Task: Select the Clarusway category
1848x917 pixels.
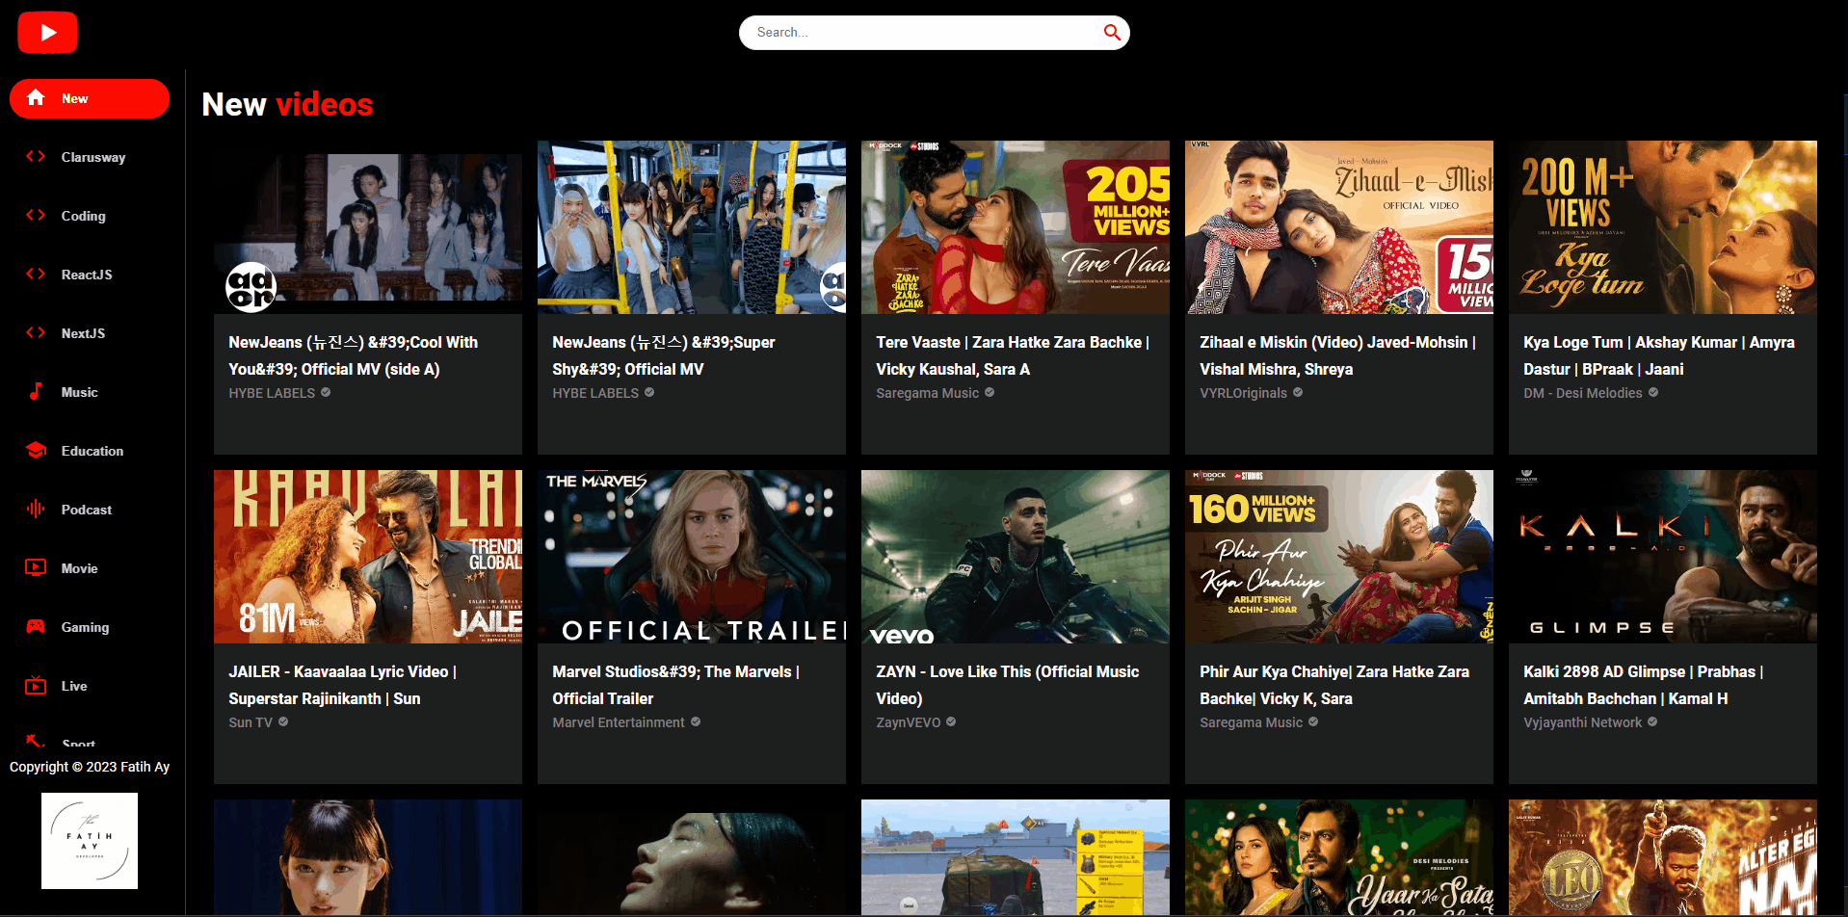Action: click(90, 157)
